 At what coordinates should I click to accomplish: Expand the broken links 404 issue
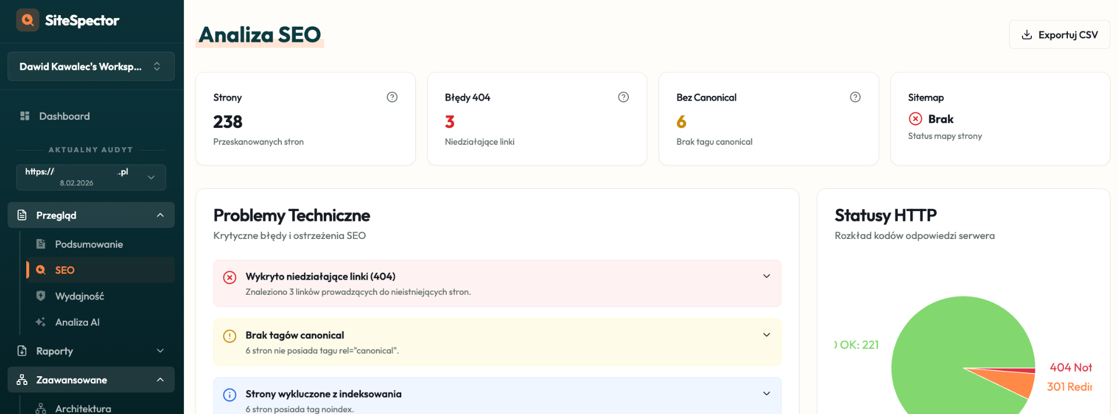pos(766,276)
